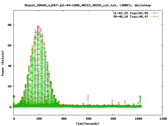This screenshot has width=168, height=126.
Task: Click the red spike marker near 900 seconds
Action: [125, 101]
